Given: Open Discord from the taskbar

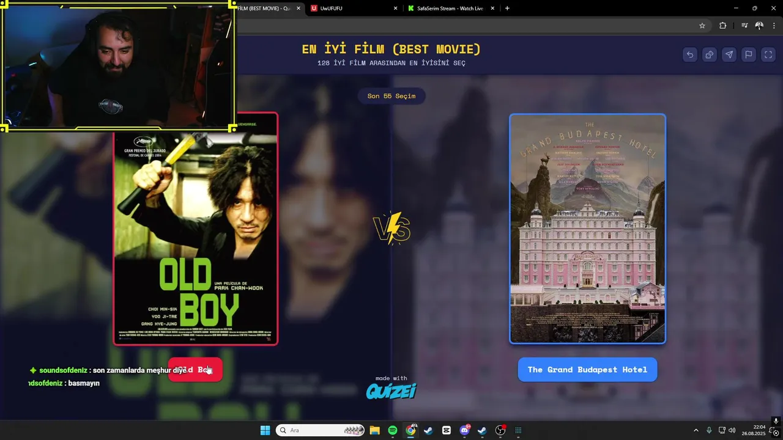Looking at the screenshot, I should 464,430.
